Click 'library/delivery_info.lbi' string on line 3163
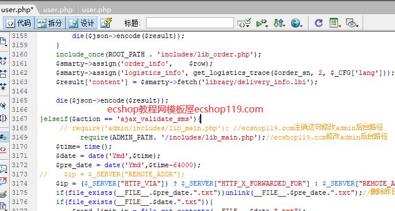The width and height of the screenshot is (395, 211). click(x=255, y=82)
